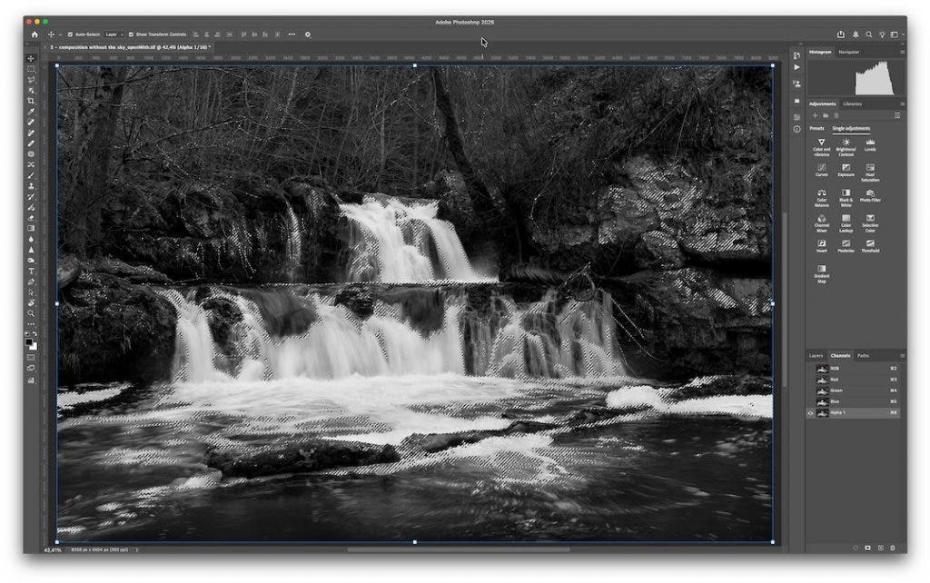Add an Invert adjustment
930x583 pixels.
click(821, 246)
